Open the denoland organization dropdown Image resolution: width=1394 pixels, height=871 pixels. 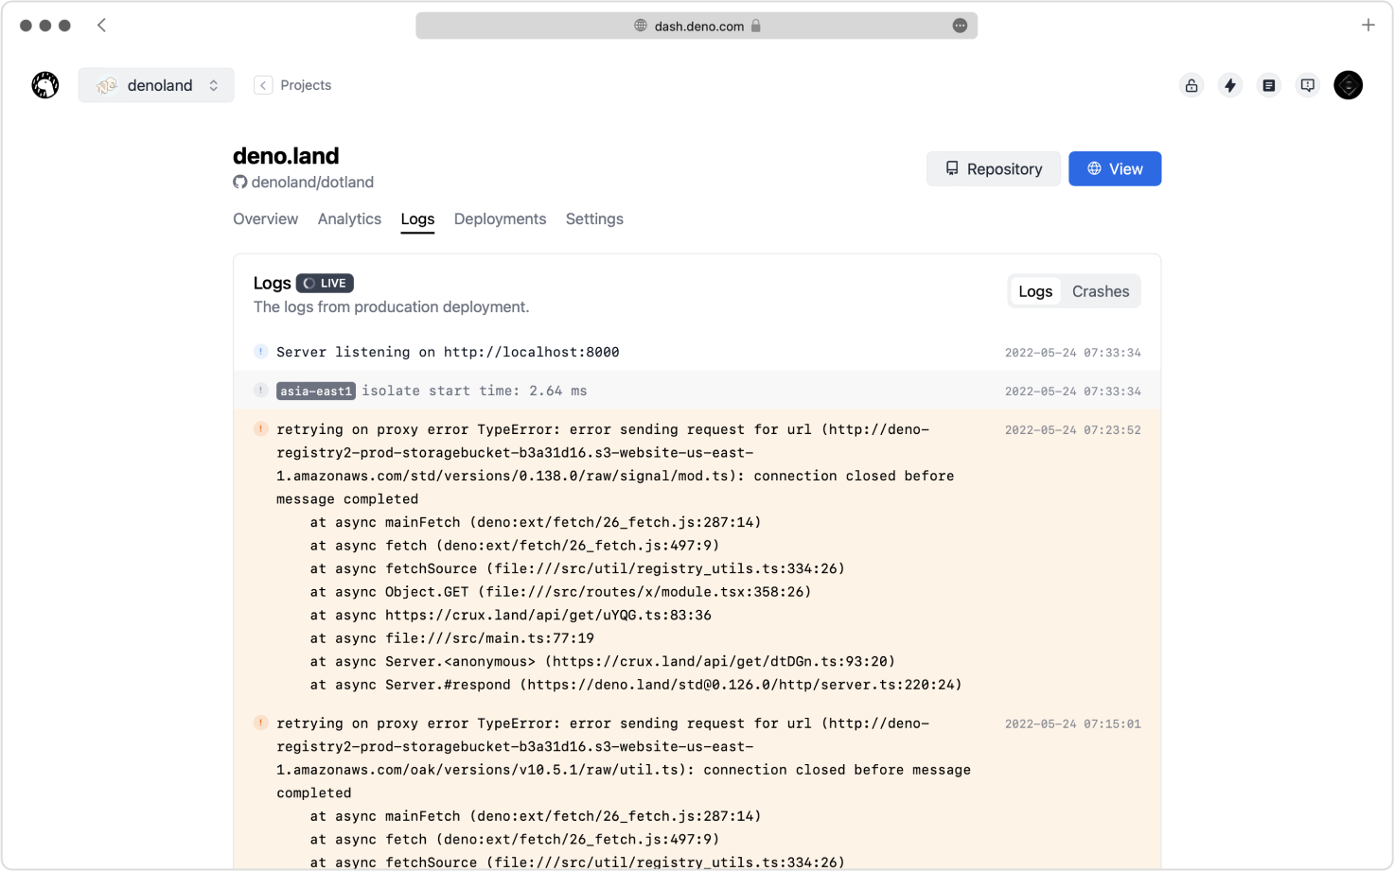(x=156, y=84)
